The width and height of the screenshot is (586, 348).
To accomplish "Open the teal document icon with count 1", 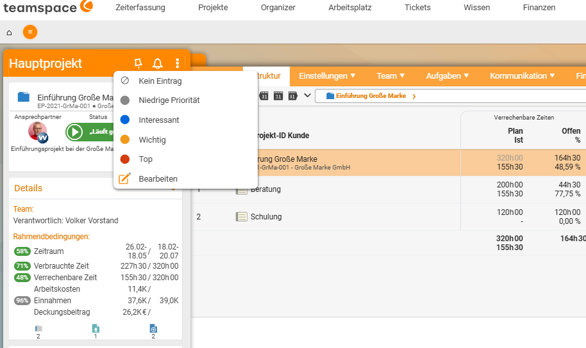I will tap(96, 328).
